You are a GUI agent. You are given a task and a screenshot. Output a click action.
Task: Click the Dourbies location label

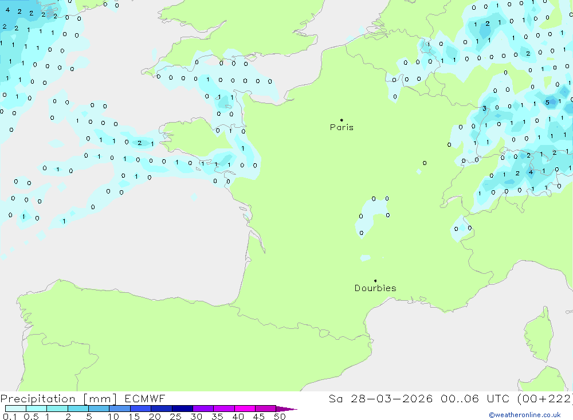(375, 288)
